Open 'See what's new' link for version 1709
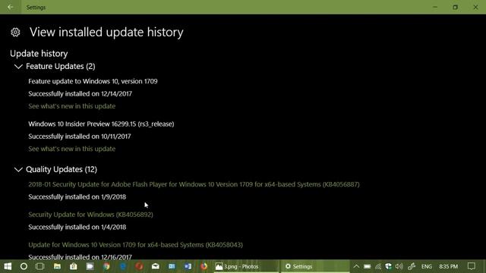Screen dimensions: 486x273 (72, 106)
